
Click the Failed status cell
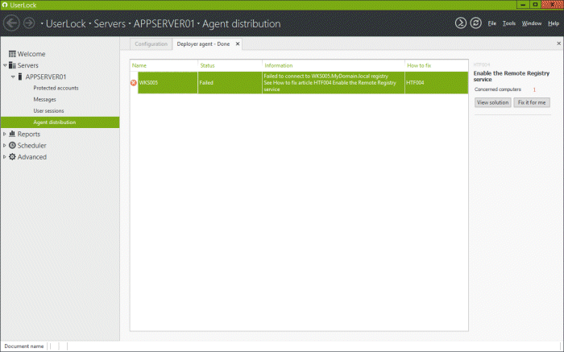230,83
